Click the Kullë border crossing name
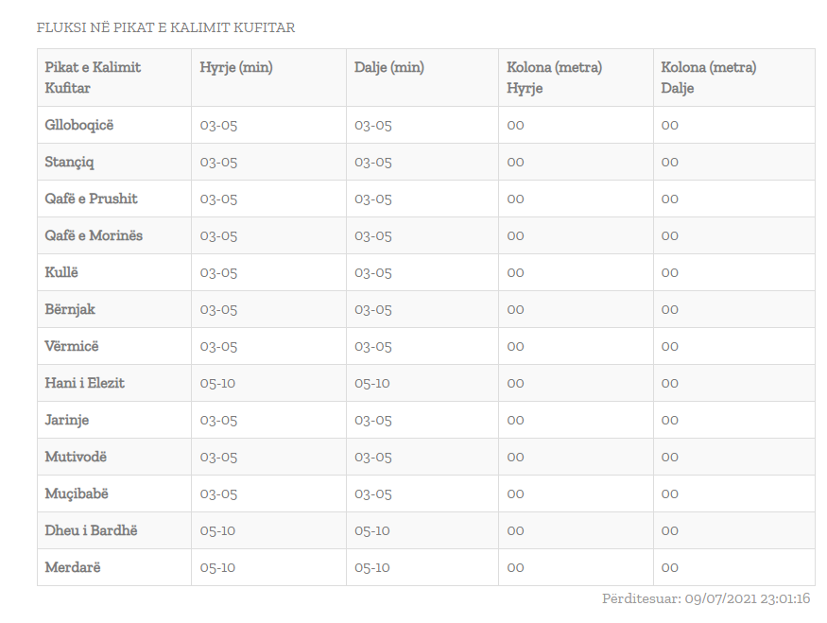The width and height of the screenshot is (827, 623). coord(61,272)
